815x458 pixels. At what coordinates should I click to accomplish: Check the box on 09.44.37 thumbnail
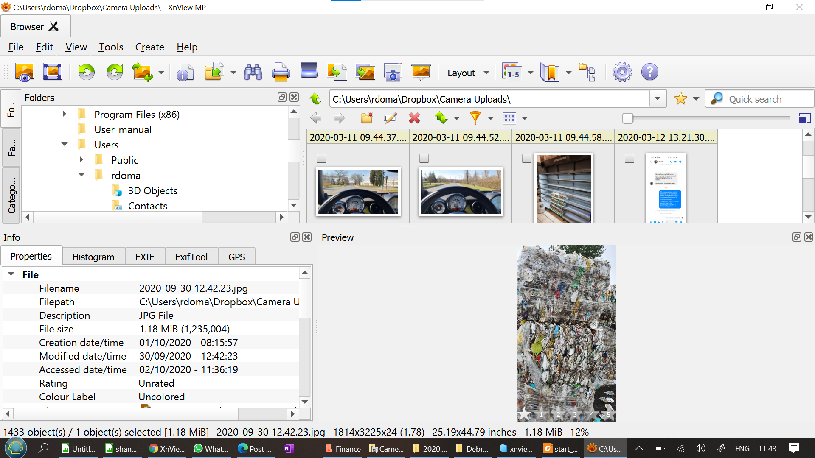click(321, 158)
